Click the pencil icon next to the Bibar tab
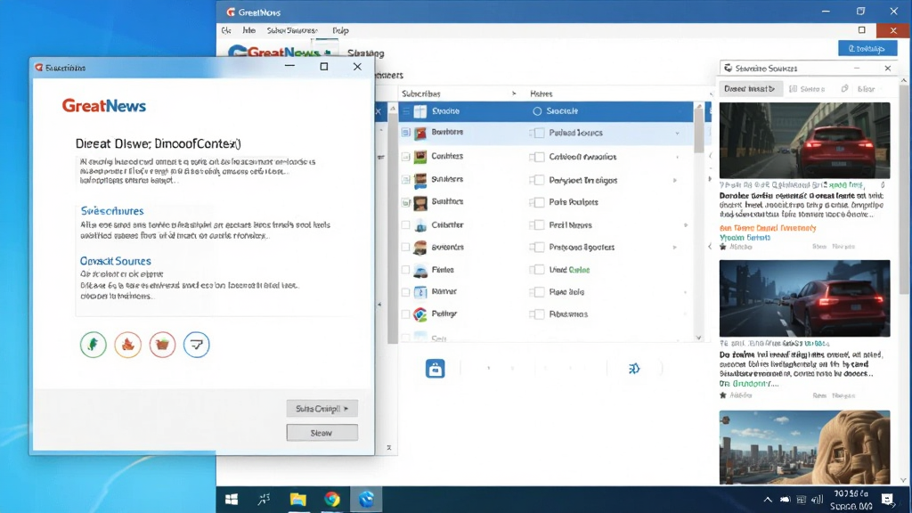The height and width of the screenshot is (513, 912). [x=844, y=88]
